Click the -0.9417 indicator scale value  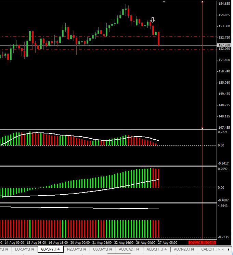223,163
